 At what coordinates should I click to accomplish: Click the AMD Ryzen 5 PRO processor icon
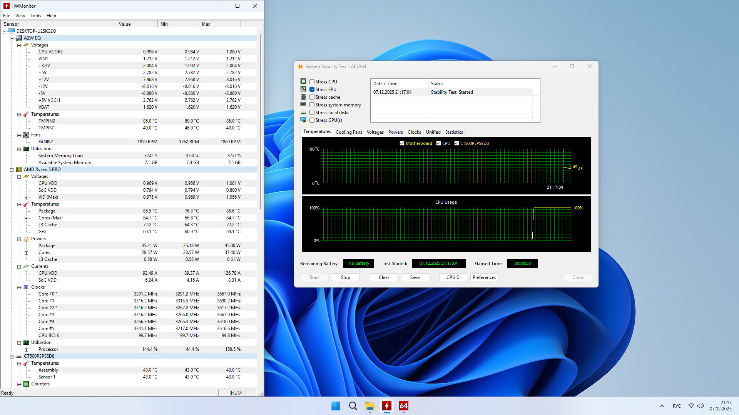(x=19, y=169)
